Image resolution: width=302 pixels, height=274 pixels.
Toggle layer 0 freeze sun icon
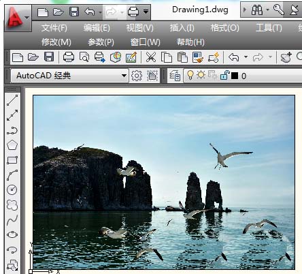click(201, 75)
